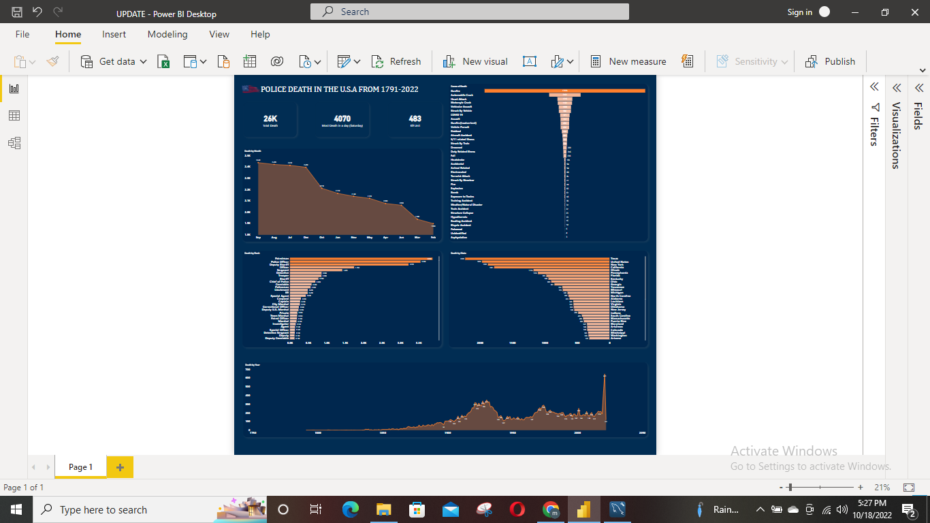This screenshot has height=523, width=930.
Task: Open the Modeling ribbon tab
Action: coord(167,34)
